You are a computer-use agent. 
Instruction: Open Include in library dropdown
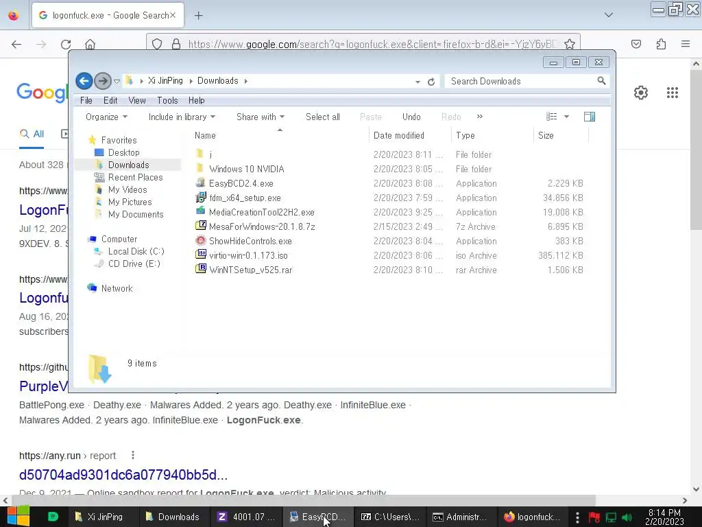coord(182,117)
